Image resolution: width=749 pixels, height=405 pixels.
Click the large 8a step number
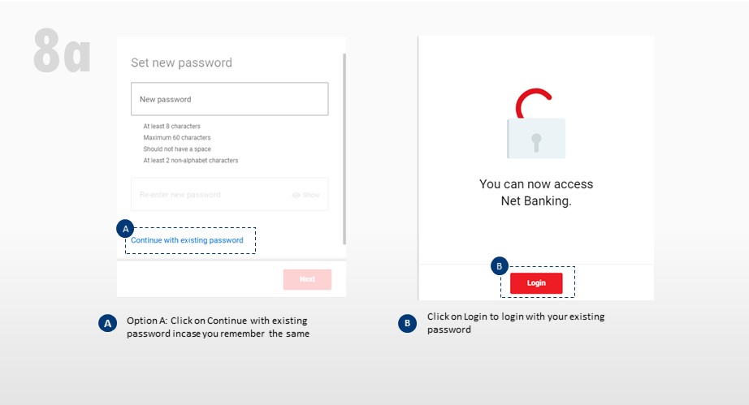[x=63, y=52]
